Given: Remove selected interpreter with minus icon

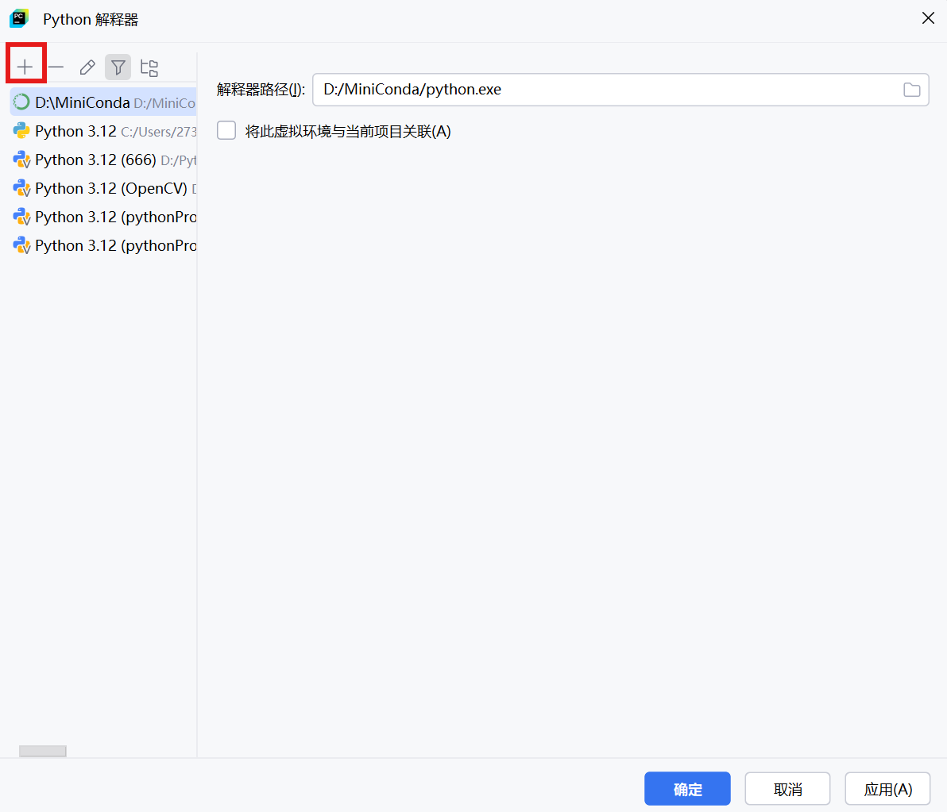Looking at the screenshot, I should point(56,67).
